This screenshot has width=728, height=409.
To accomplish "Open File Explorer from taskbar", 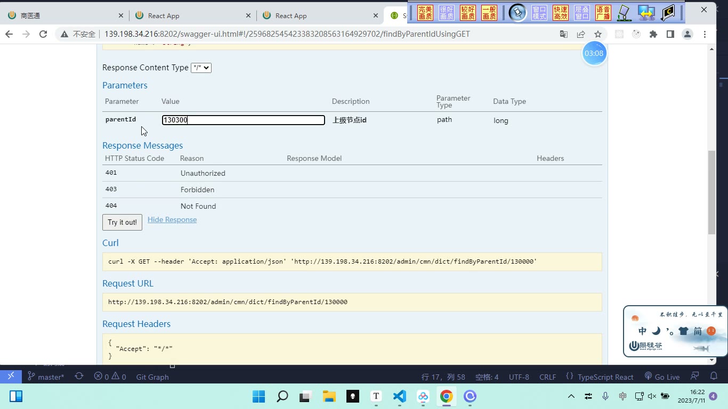I will pos(329,396).
